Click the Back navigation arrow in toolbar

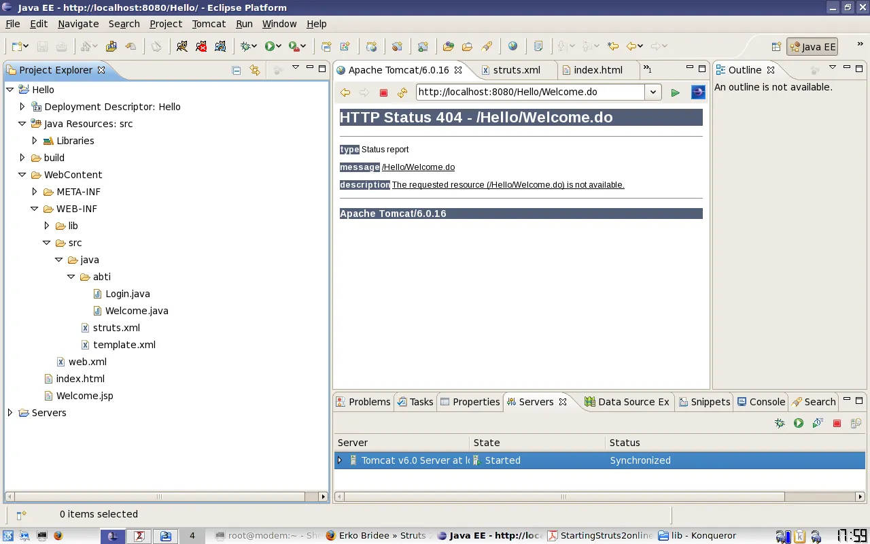point(631,46)
